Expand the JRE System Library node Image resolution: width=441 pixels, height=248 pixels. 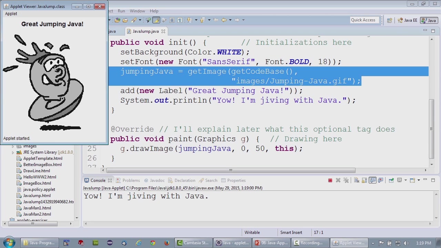[x=13, y=152]
